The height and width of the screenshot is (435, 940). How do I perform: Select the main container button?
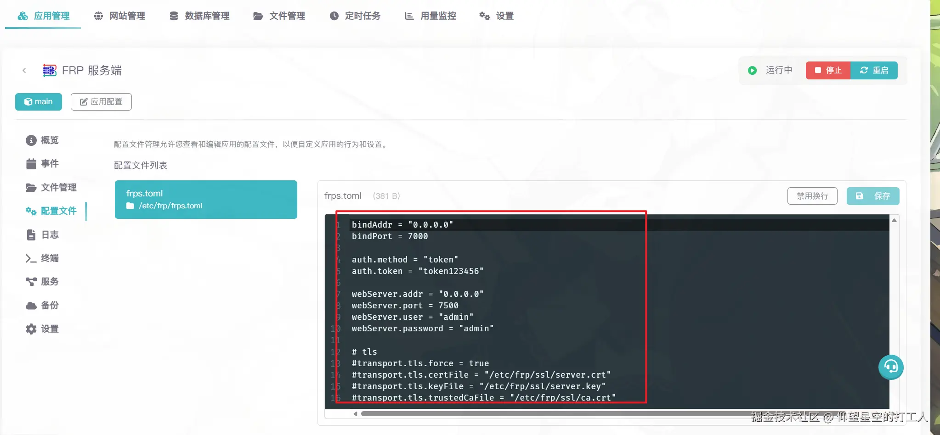coord(39,102)
